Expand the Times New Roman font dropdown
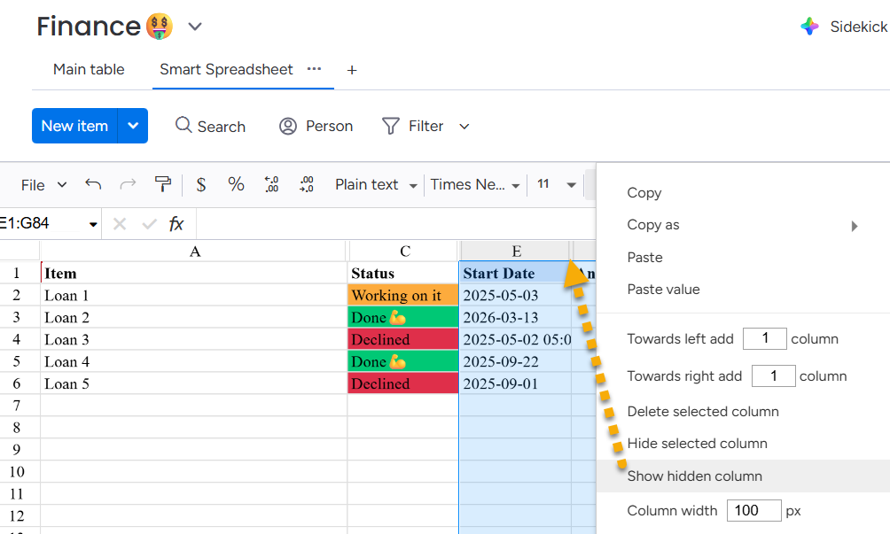This screenshot has width=890, height=534. point(474,184)
